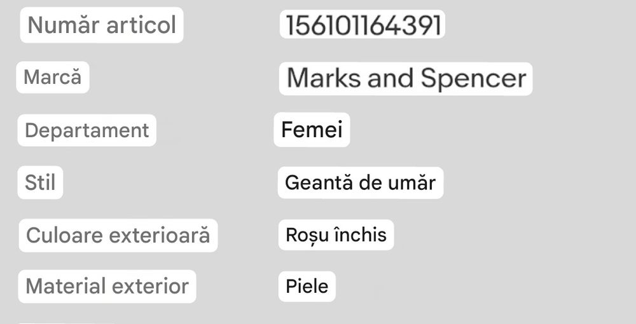
Task: Select the article number 156101164391
Action: [x=363, y=25]
